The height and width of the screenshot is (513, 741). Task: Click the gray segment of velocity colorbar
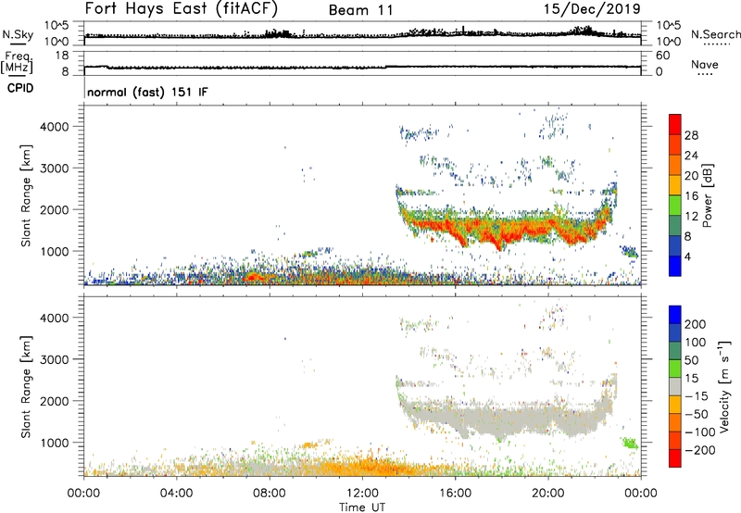point(675,387)
